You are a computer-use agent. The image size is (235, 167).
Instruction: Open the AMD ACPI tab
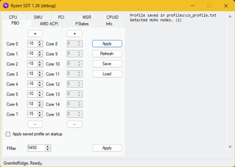[49, 24]
